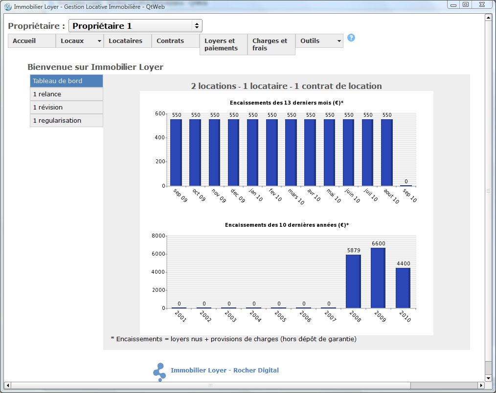Expand the Locaux menu arrow
The width and height of the screenshot is (496, 393).
tap(99, 41)
